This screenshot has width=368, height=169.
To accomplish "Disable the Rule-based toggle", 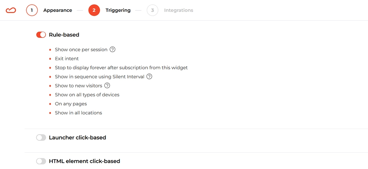I will click(x=41, y=35).
